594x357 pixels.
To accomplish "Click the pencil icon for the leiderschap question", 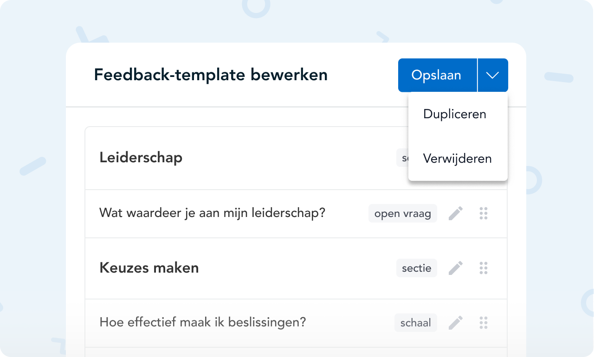I will point(455,213).
